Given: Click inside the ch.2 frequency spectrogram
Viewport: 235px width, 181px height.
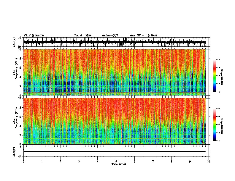Looking at the screenshot, I should (x=115, y=121).
